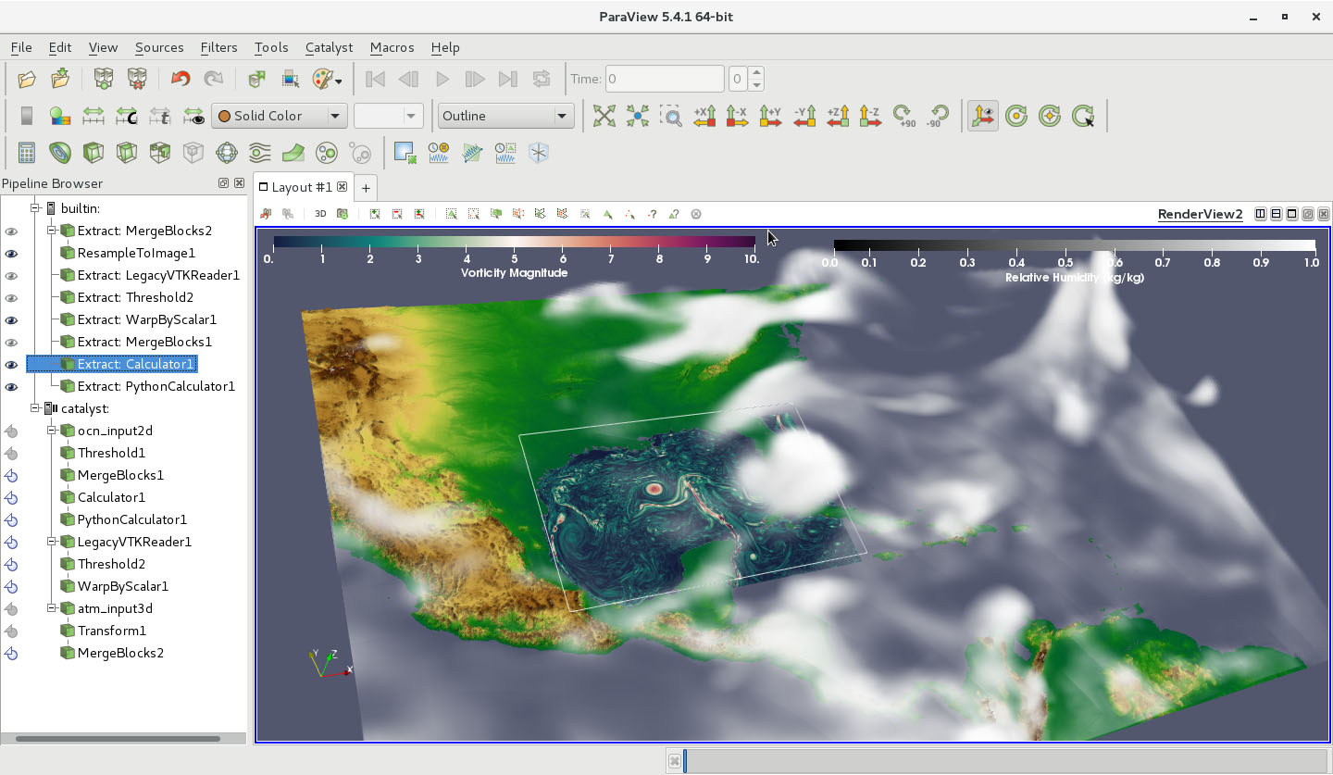1333x775 pixels.
Task: Click the Connect to server icon
Action: point(104,79)
